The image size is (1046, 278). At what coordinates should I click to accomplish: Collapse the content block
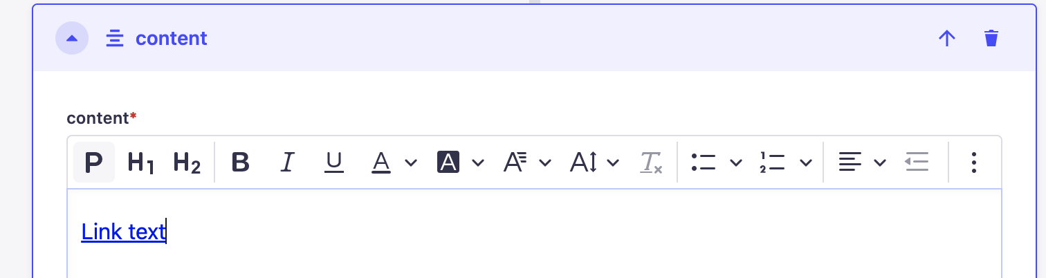pyautogui.click(x=72, y=38)
